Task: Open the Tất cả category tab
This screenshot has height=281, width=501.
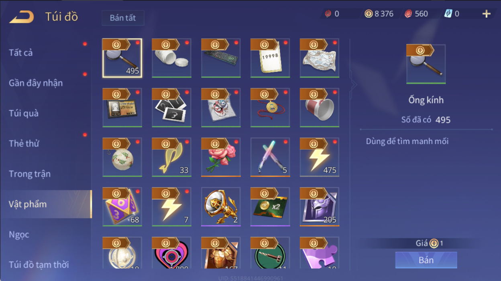Action: point(21,52)
